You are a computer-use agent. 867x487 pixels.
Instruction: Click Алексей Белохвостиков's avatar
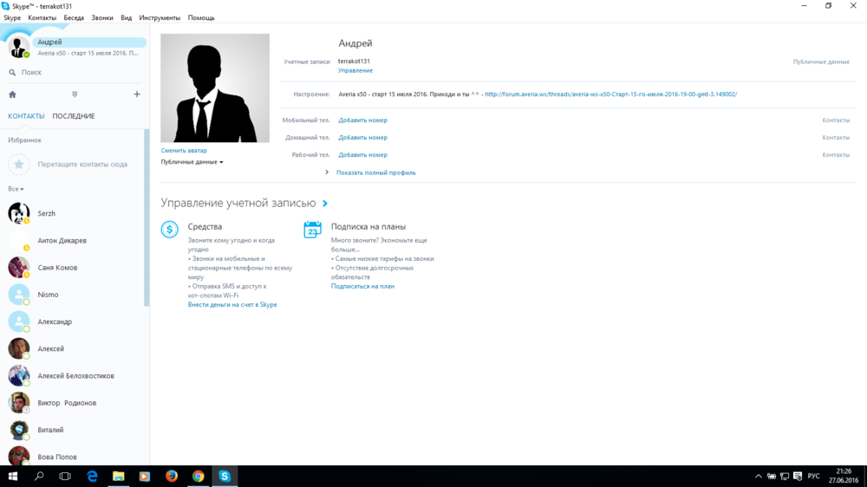[x=18, y=375]
